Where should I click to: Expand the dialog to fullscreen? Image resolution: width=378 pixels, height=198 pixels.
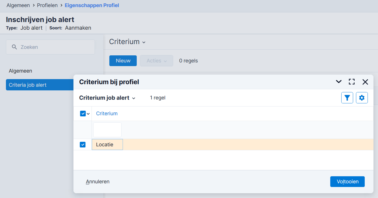tap(352, 82)
